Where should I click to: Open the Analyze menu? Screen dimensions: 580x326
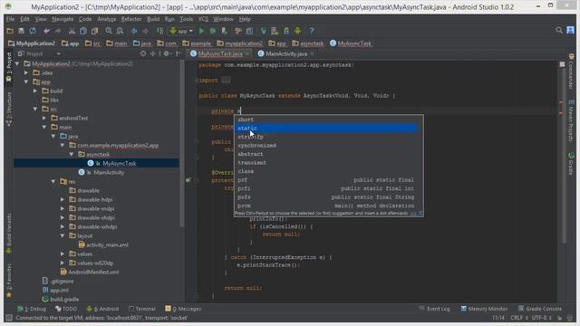tap(107, 19)
